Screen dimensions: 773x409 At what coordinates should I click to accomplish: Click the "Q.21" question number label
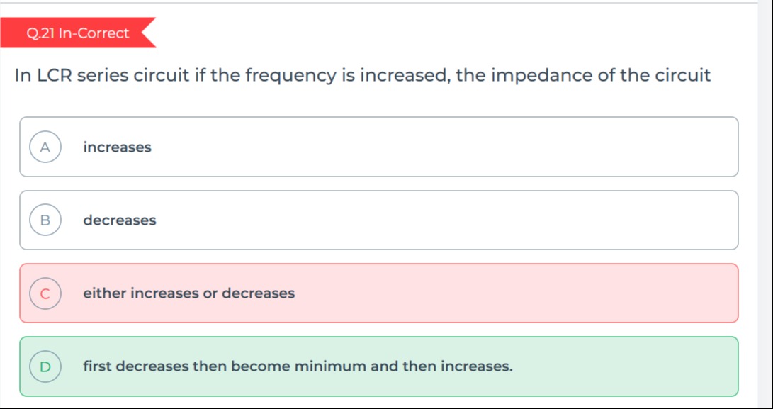coord(40,33)
